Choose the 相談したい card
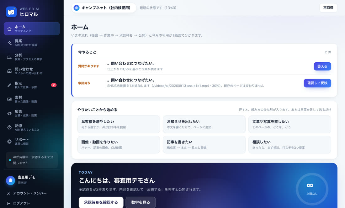The image size is (345, 208). [x=290, y=145]
